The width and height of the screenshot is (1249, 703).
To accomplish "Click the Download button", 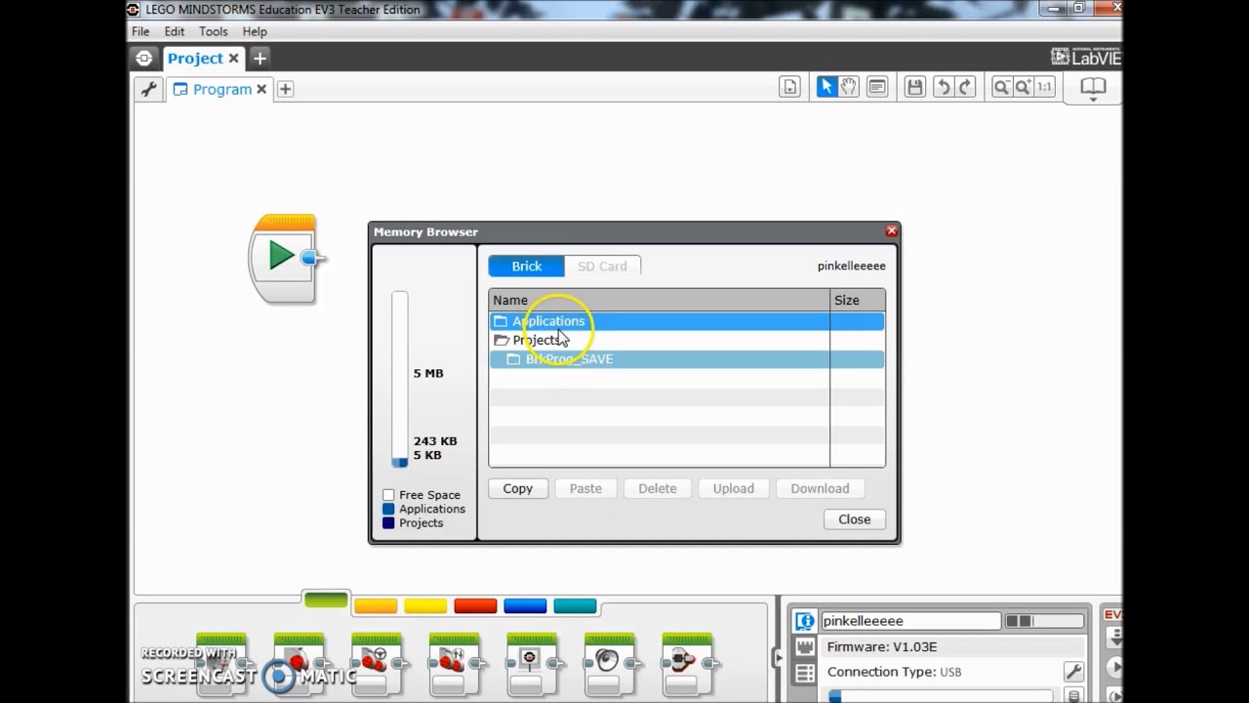I will (x=820, y=488).
